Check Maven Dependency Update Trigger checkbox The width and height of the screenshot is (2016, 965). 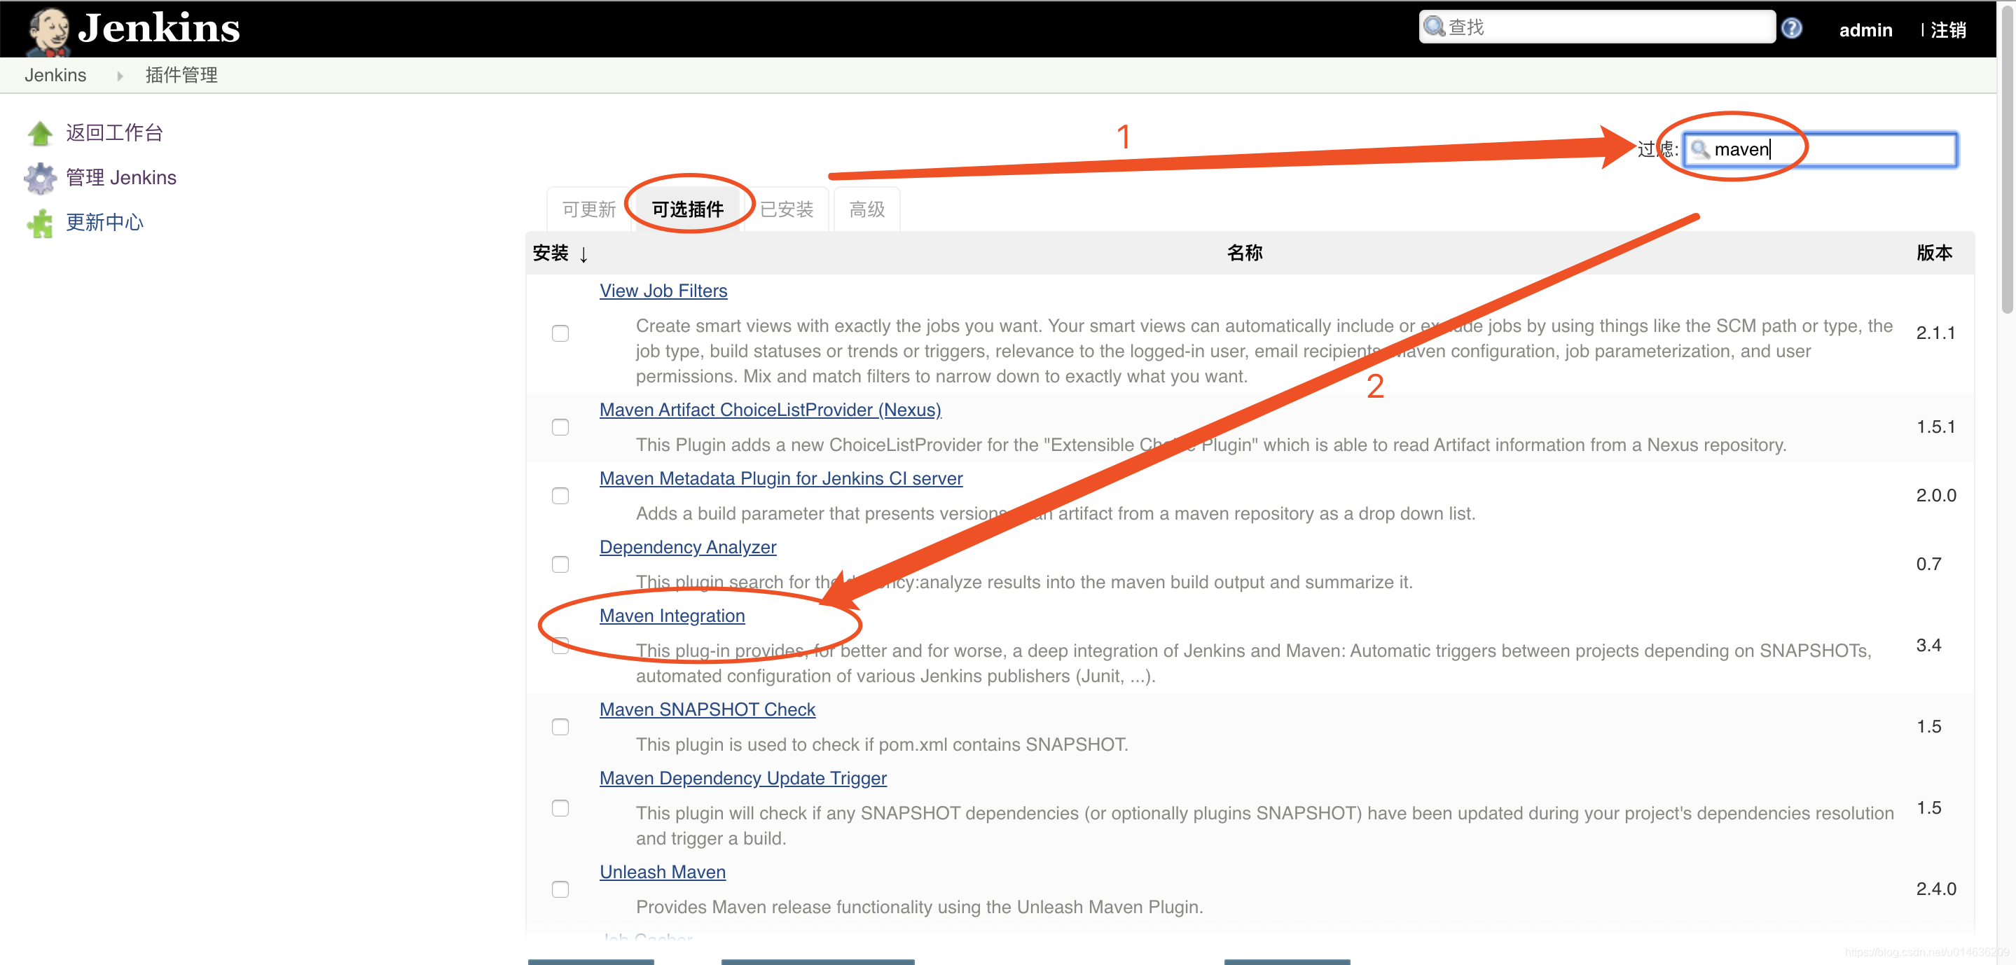[x=560, y=808]
